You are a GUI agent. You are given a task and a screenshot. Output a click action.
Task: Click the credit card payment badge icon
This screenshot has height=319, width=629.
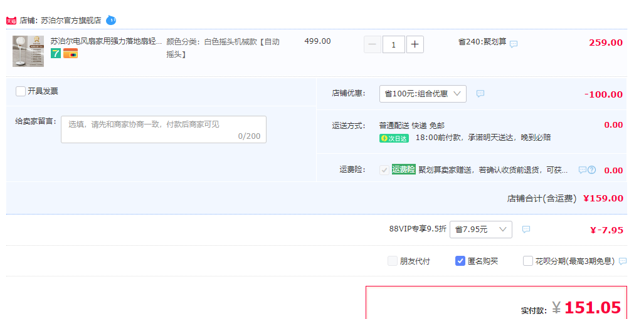[71, 53]
